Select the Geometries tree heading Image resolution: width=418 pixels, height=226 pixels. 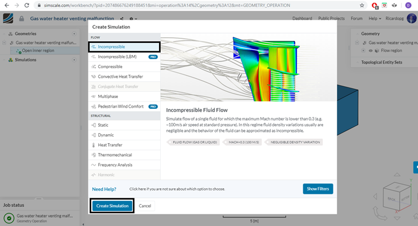(25, 34)
